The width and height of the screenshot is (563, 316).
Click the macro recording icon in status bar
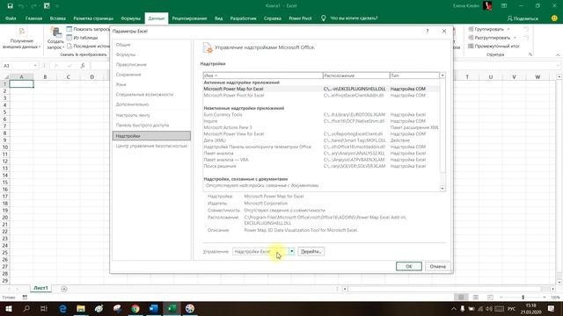[x=25, y=298]
